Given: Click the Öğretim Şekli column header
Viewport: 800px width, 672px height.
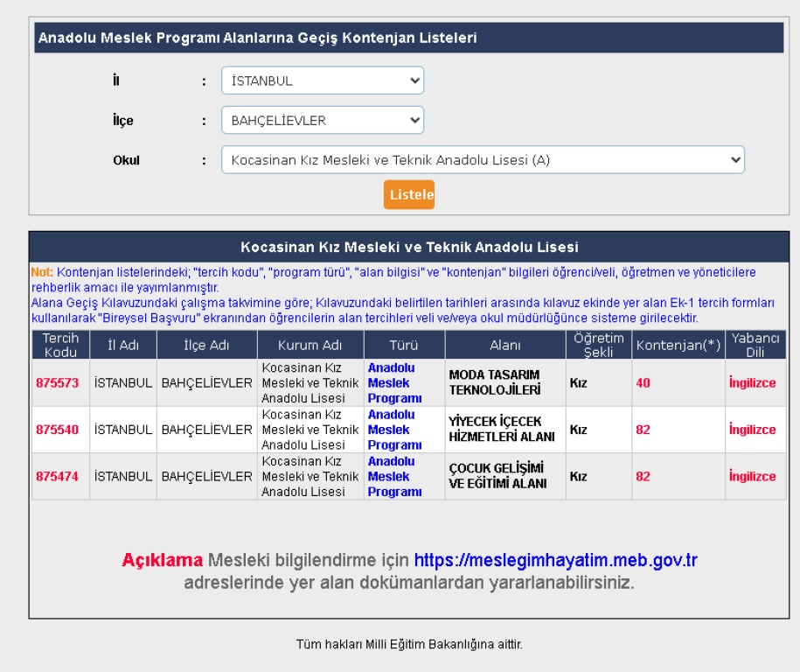Looking at the screenshot, I should 598,345.
